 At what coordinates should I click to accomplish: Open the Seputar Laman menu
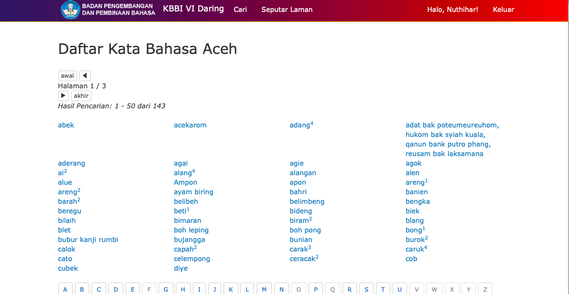287,10
